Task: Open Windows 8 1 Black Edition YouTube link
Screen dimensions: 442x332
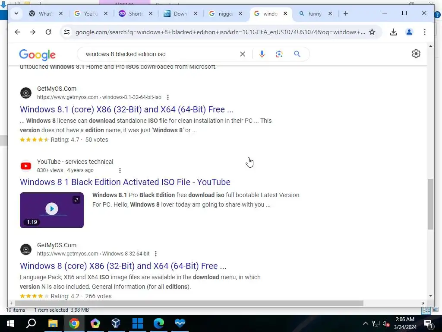Action: (125, 182)
